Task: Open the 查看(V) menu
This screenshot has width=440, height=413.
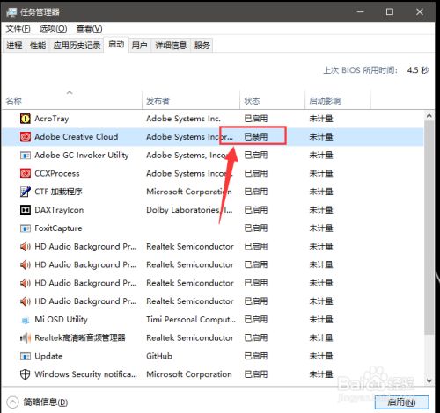Action: pos(89,29)
